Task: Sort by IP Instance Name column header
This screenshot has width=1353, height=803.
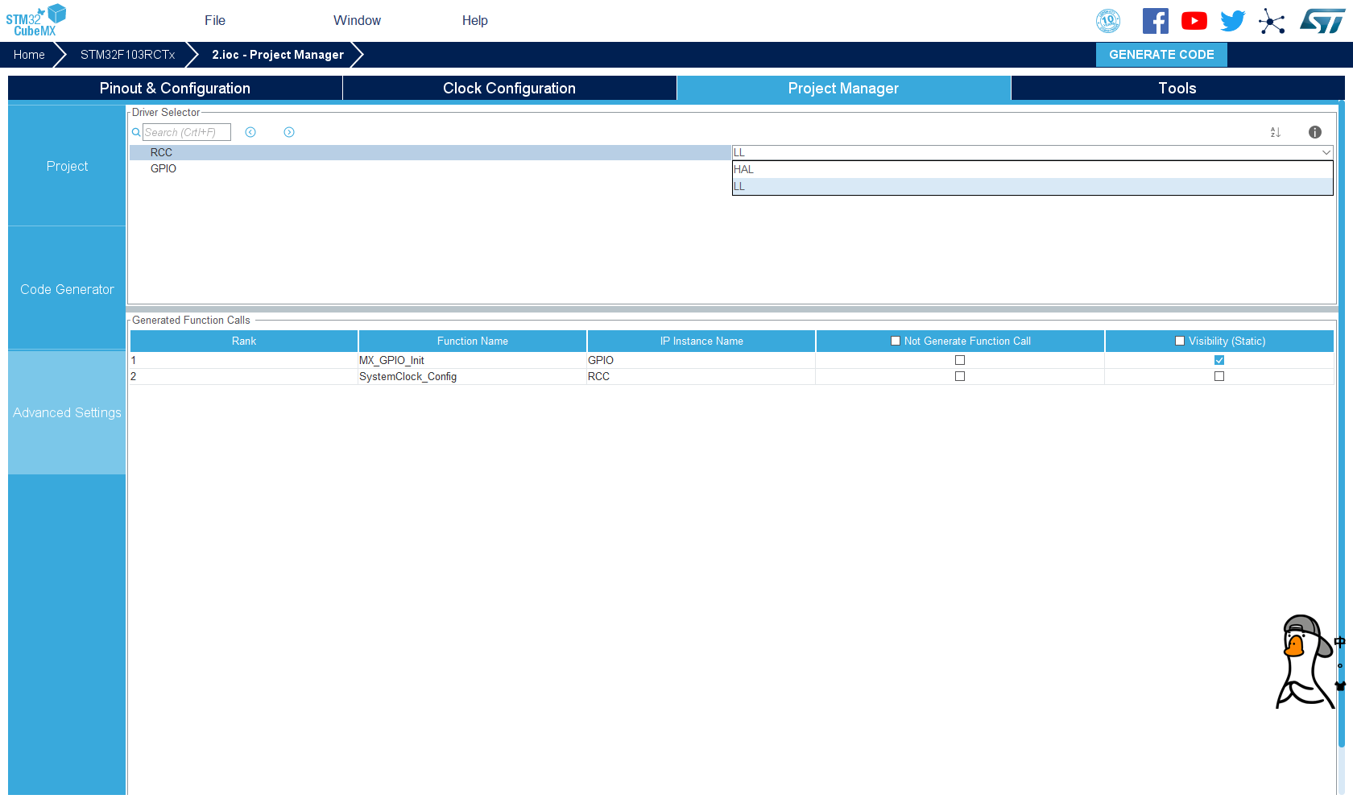Action: click(701, 341)
